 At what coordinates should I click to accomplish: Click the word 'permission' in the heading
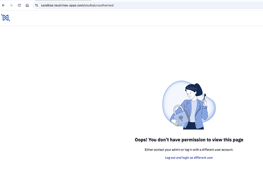click(x=193, y=140)
